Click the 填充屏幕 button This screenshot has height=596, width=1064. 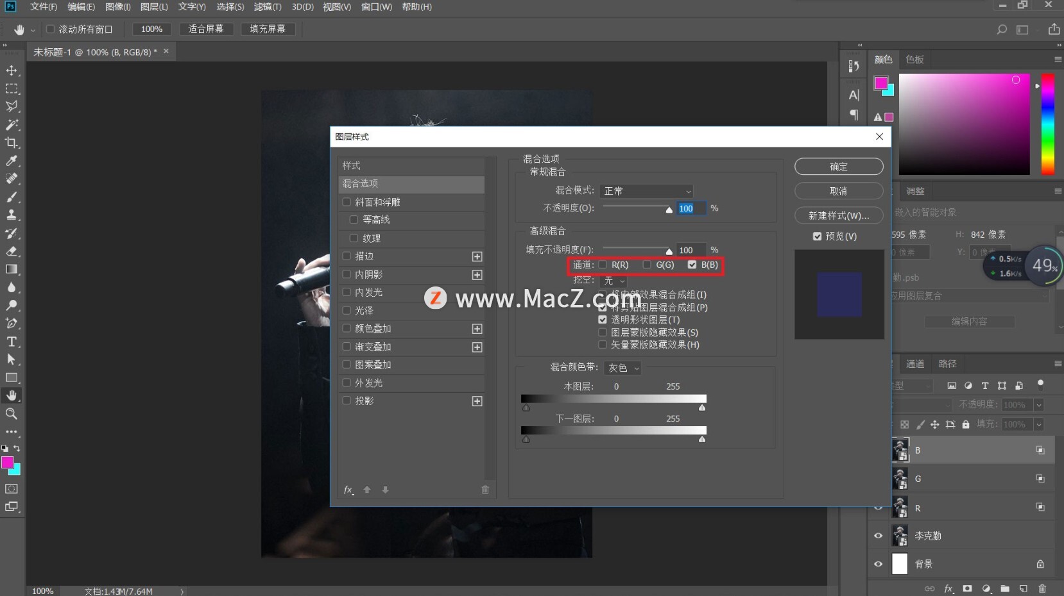coord(268,29)
